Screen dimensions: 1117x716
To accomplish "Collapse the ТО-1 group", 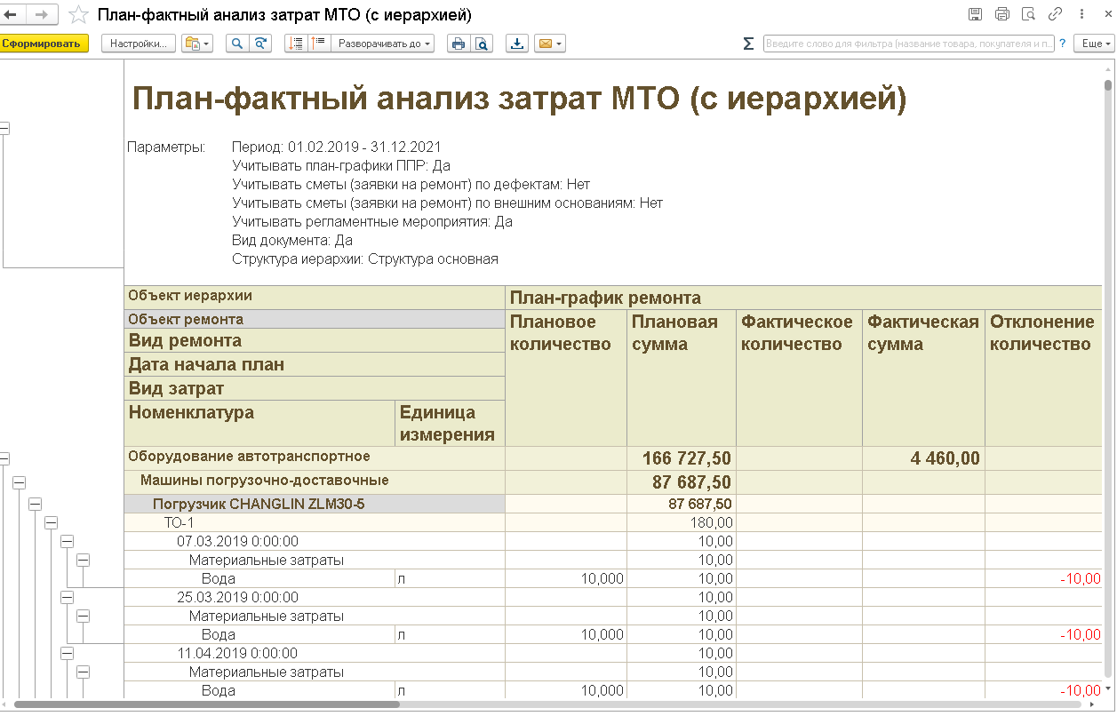I will point(51,522).
